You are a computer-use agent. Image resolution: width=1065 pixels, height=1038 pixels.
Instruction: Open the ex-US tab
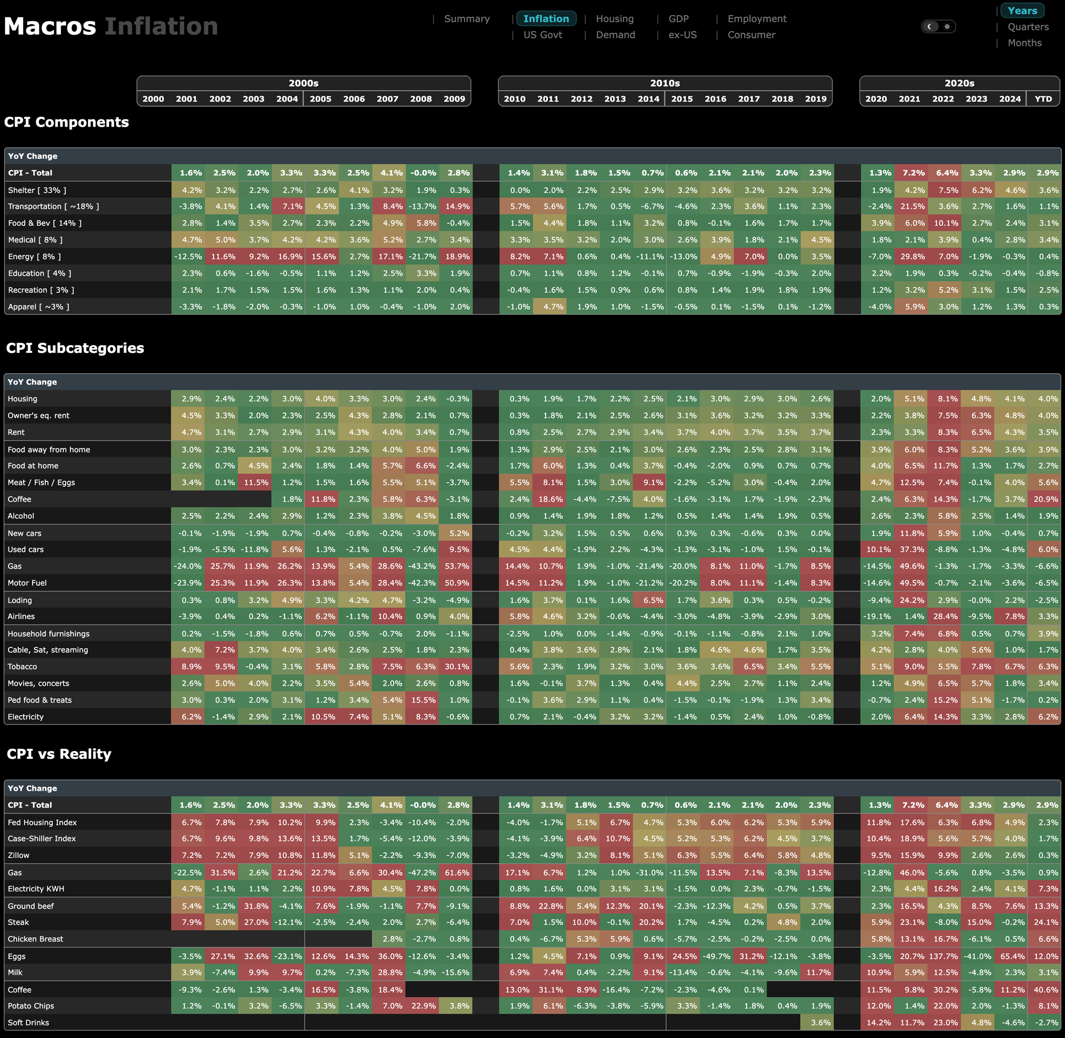click(682, 35)
